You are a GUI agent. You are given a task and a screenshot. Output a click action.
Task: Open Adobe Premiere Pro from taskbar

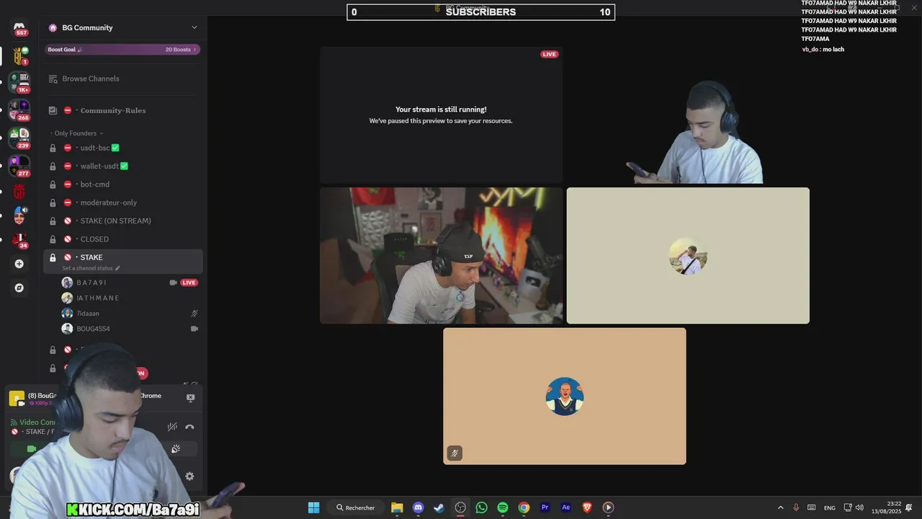(545, 507)
